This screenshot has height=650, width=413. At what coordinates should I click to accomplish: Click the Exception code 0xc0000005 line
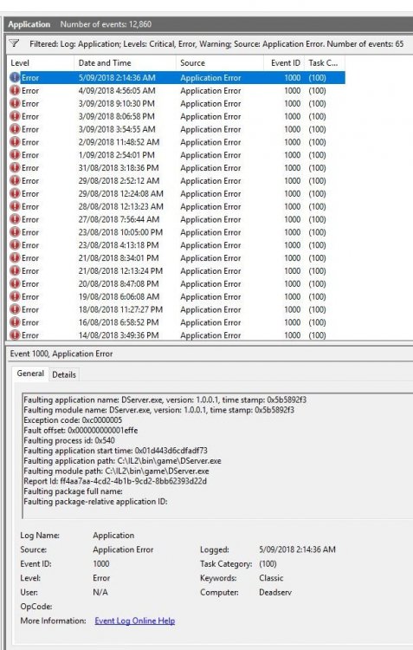[x=73, y=420]
